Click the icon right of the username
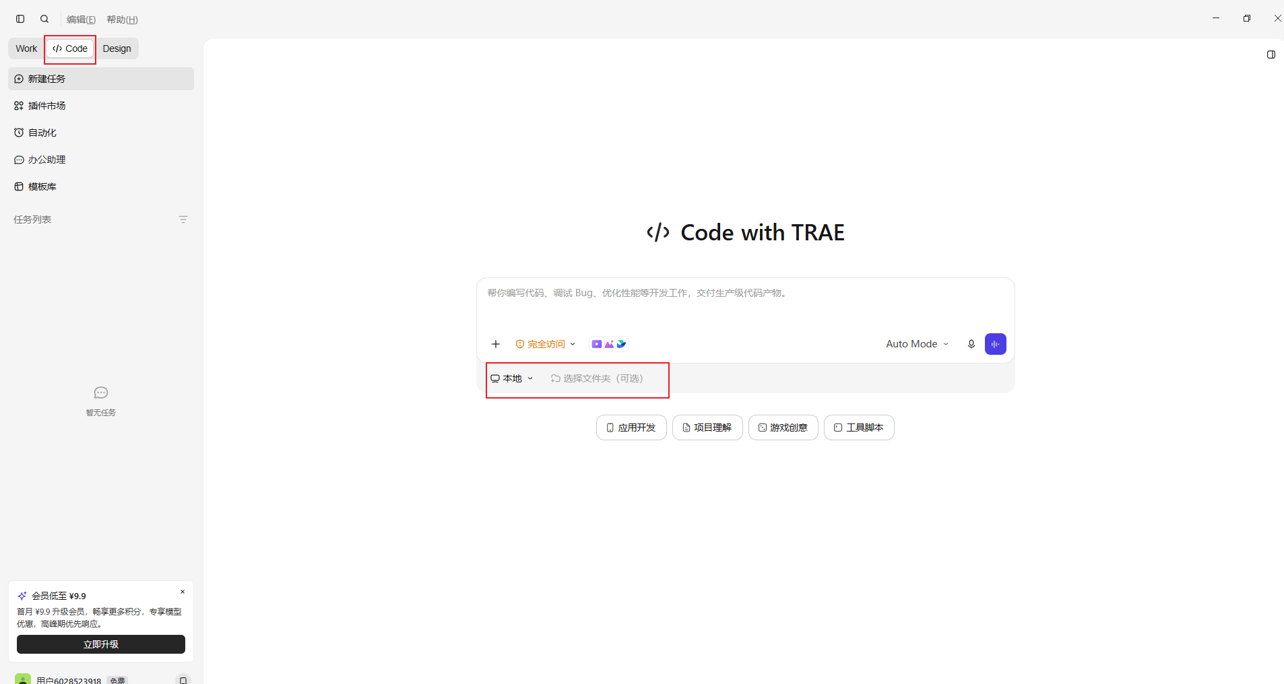 (183, 680)
